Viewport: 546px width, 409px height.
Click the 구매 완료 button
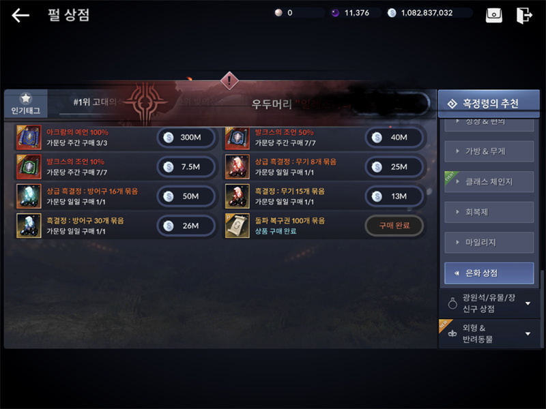(x=394, y=226)
